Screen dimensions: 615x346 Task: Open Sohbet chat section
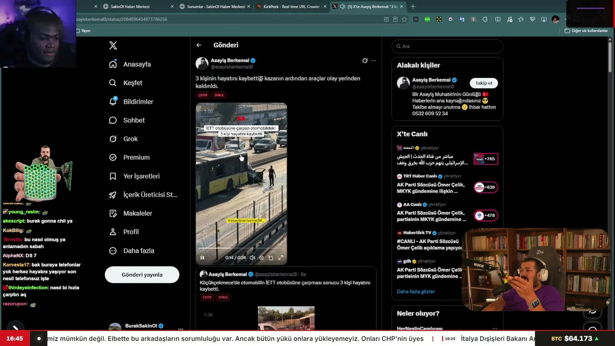coord(127,120)
